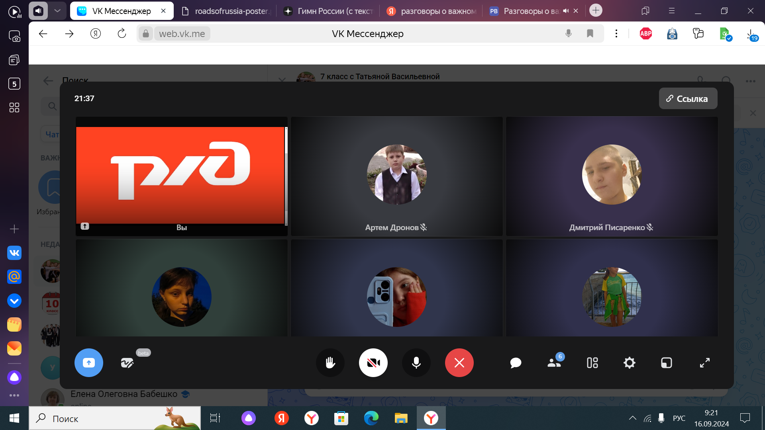The width and height of the screenshot is (765, 430).
Task: Mute sound on the PB tab
Action: [566, 11]
